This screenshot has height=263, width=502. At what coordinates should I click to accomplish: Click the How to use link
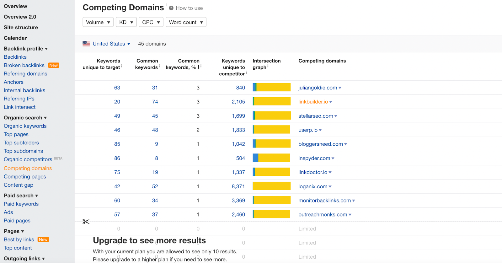click(189, 8)
